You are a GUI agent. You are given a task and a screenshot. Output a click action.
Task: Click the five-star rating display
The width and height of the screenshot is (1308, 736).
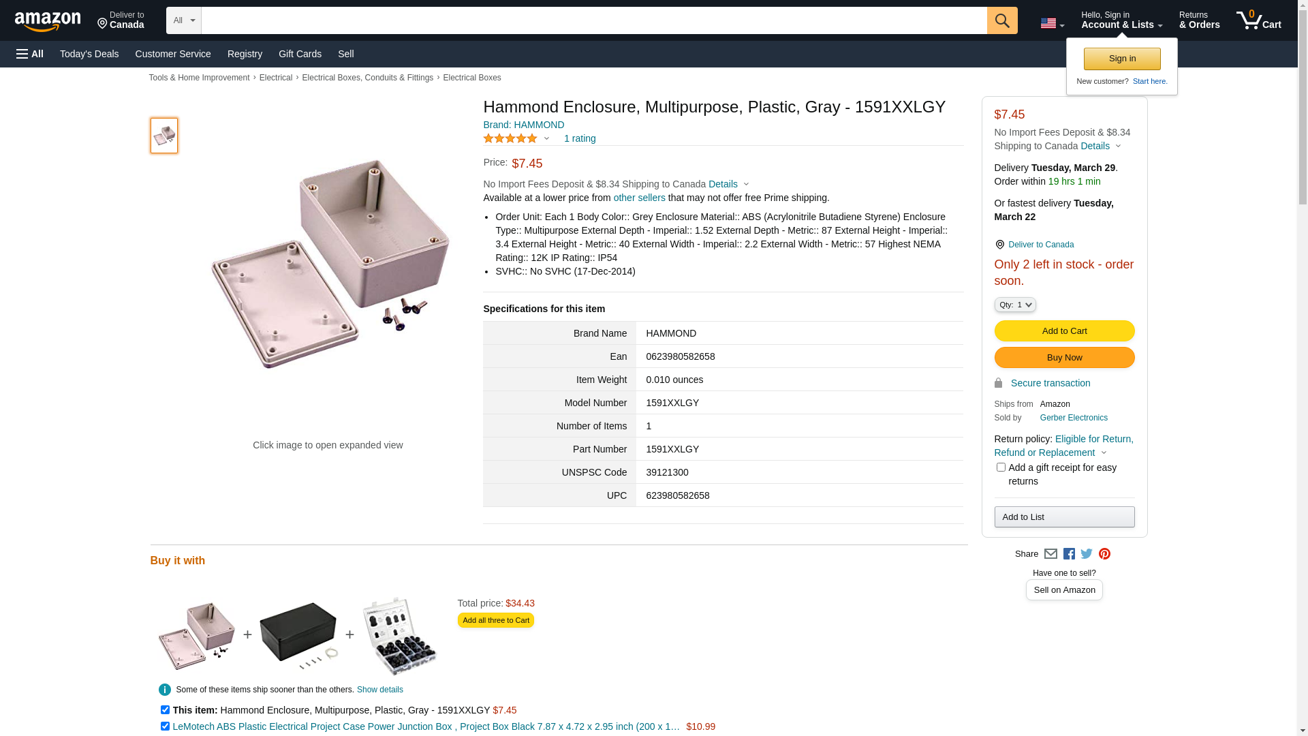pos(510,138)
